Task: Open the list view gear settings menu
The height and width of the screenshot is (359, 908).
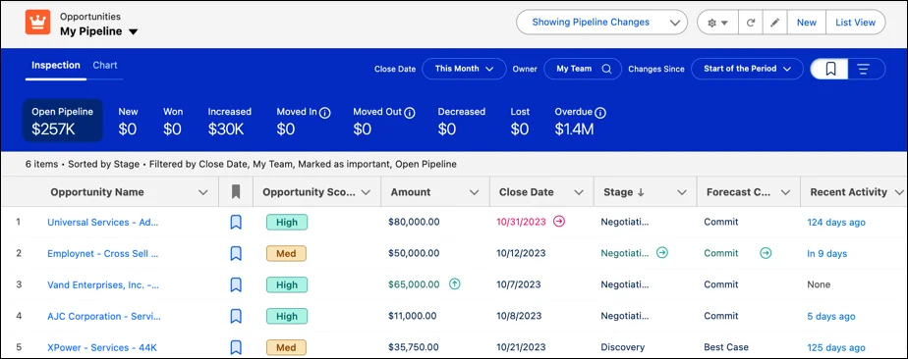Action: pyautogui.click(x=717, y=23)
